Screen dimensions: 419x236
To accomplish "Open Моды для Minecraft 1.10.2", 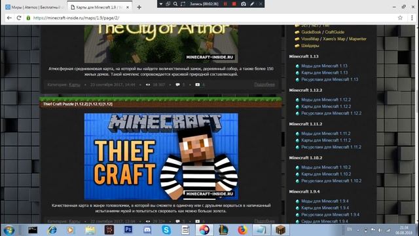I will click(326, 167).
